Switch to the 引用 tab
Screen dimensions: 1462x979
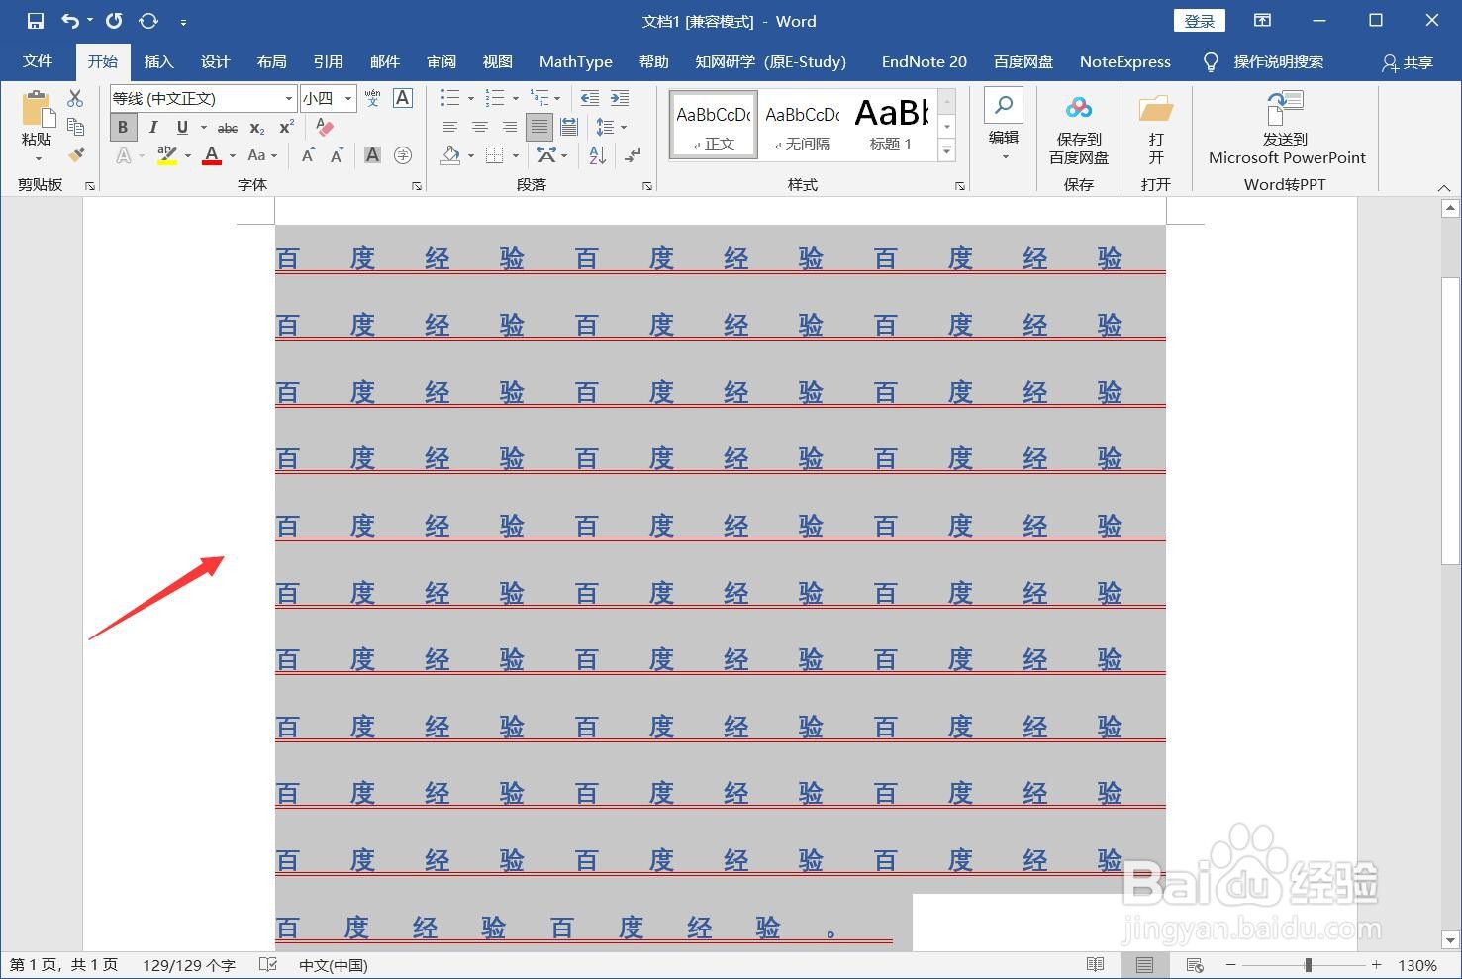tap(328, 61)
